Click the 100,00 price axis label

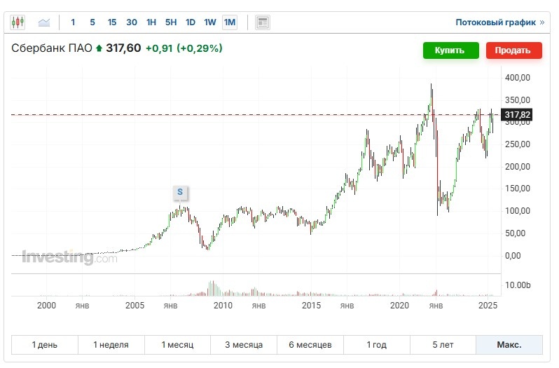[x=517, y=211]
